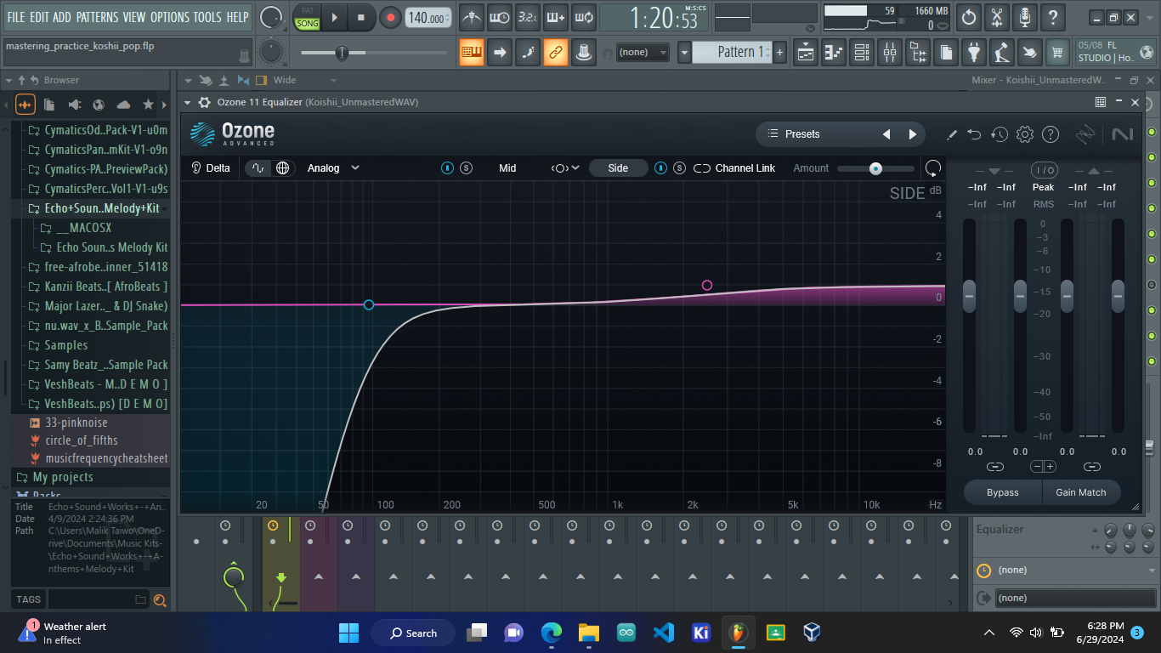Click the browser star favorites icon
The width and height of the screenshot is (1161, 653).
click(x=148, y=105)
